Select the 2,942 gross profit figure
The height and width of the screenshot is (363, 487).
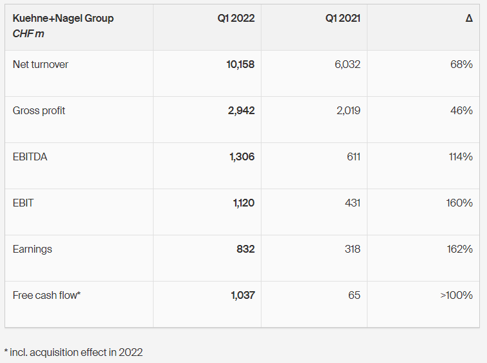(x=242, y=111)
